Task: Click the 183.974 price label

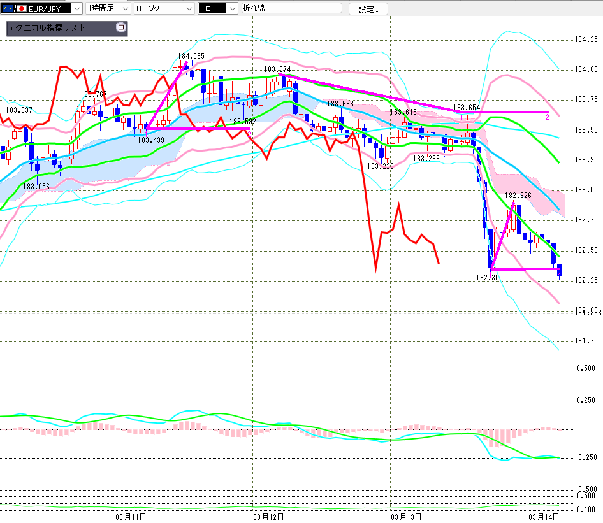Action: (277, 69)
